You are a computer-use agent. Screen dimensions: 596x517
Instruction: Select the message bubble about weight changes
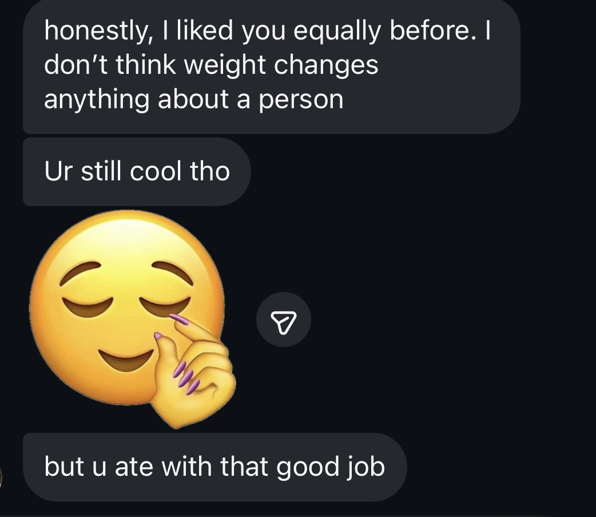(x=271, y=66)
